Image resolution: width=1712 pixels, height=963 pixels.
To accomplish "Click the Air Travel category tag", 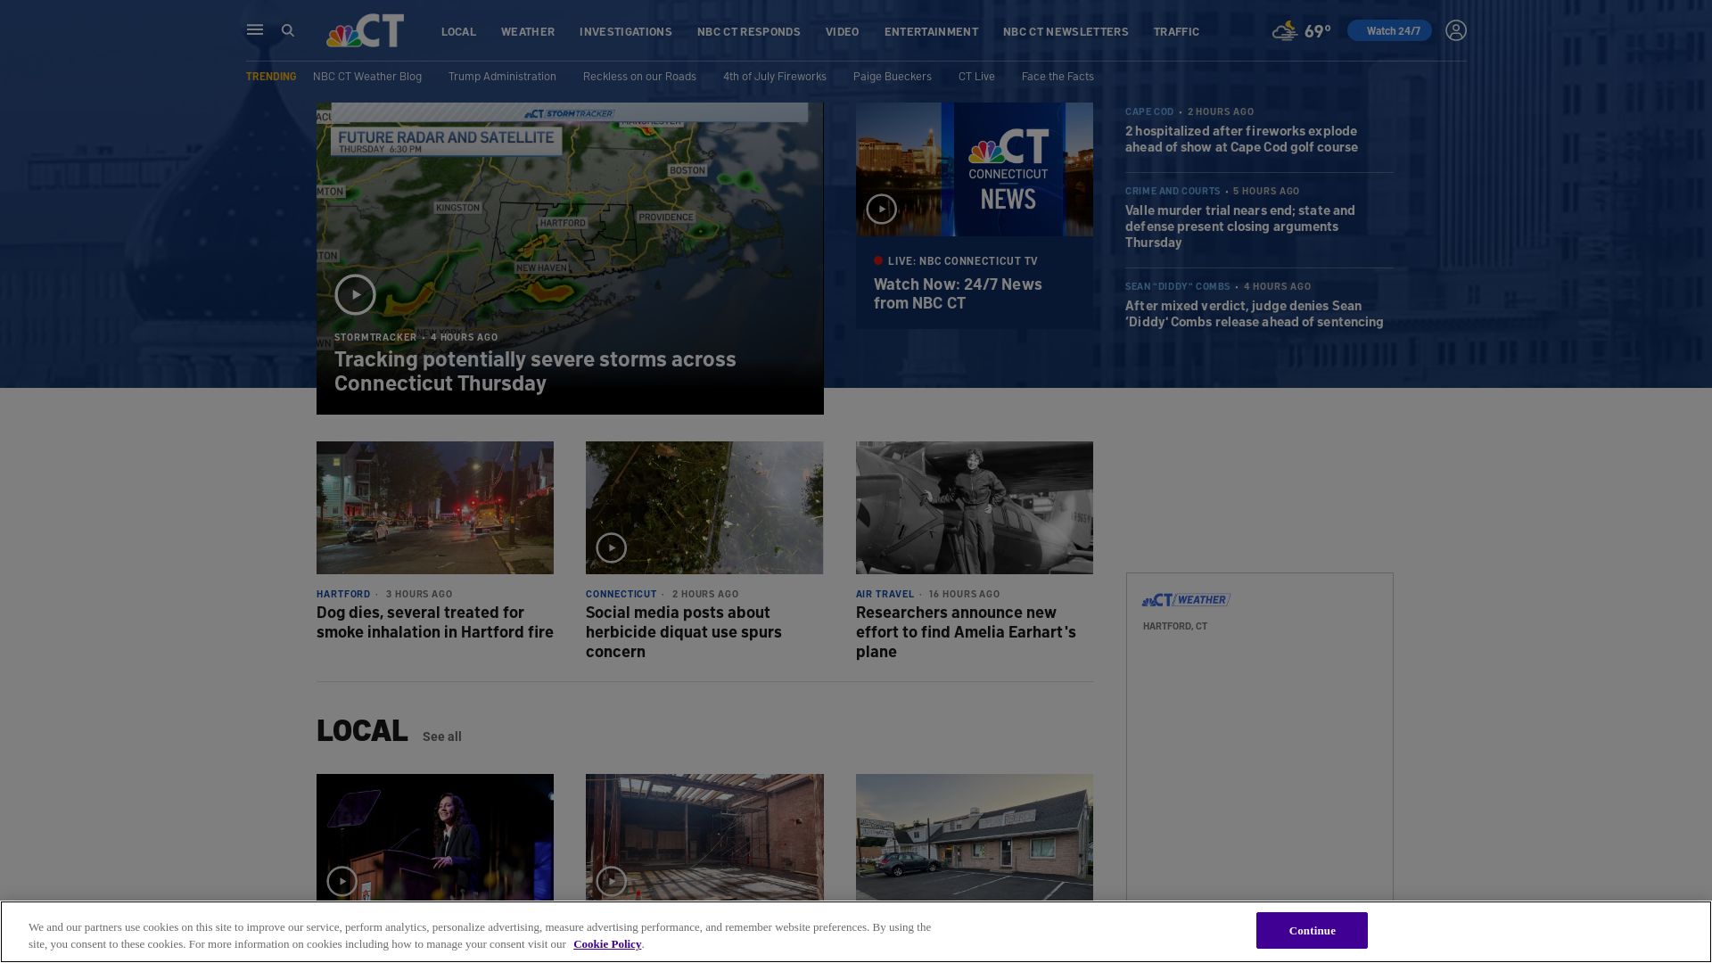I will [x=885, y=594].
